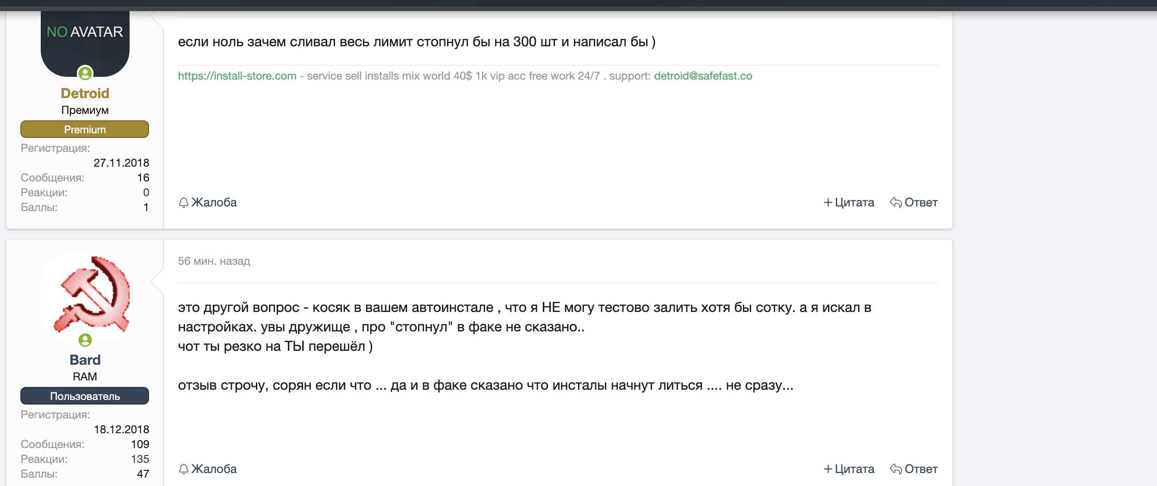Toggle quote selection via Цитата on Bard's post
The image size is (1157, 486).
(x=854, y=469)
